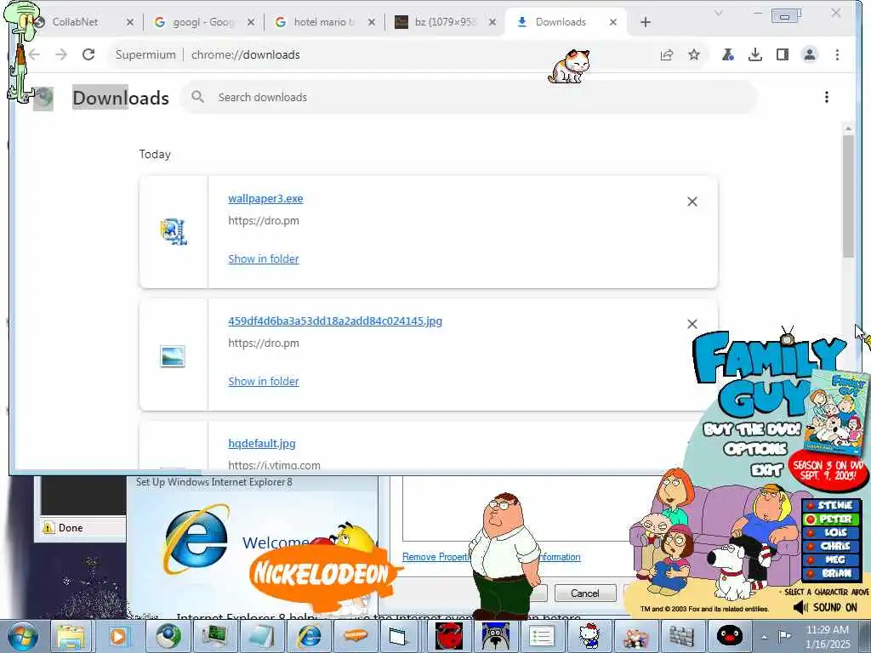
Task: Open the Windows Start menu
Action: pyautogui.click(x=22, y=636)
